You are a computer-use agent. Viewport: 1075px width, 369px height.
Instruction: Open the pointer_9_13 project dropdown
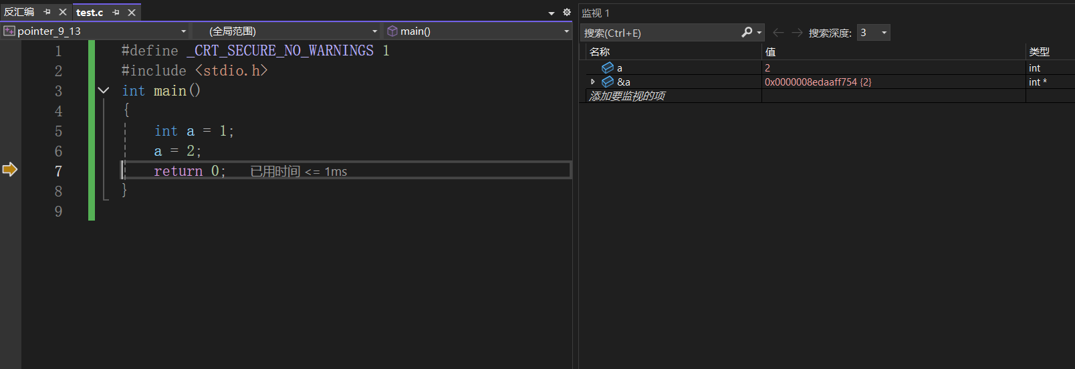(183, 31)
